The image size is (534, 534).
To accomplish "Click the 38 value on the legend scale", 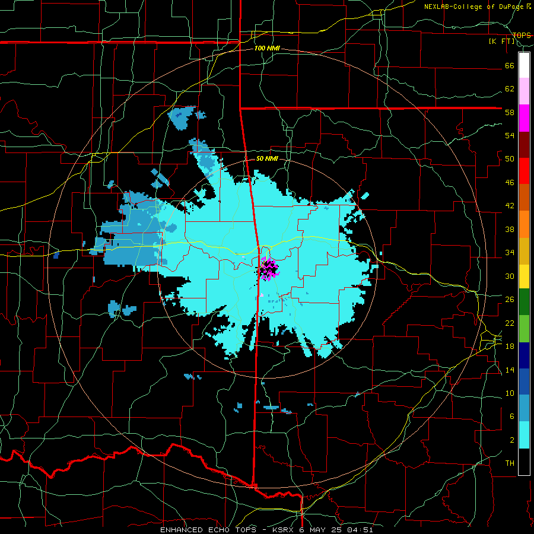I will [x=510, y=229].
